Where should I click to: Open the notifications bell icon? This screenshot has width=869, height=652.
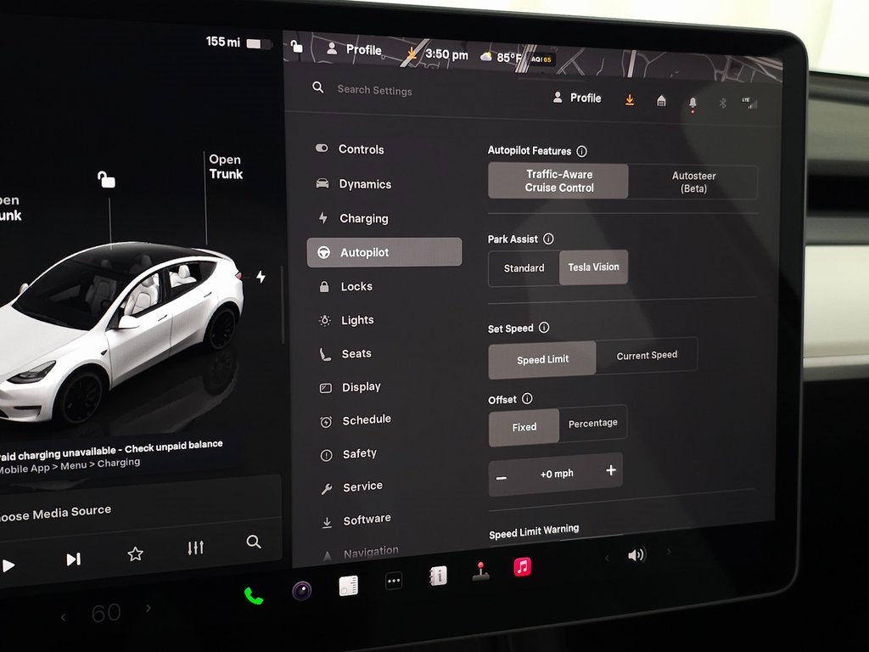pyautogui.click(x=692, y=103)
